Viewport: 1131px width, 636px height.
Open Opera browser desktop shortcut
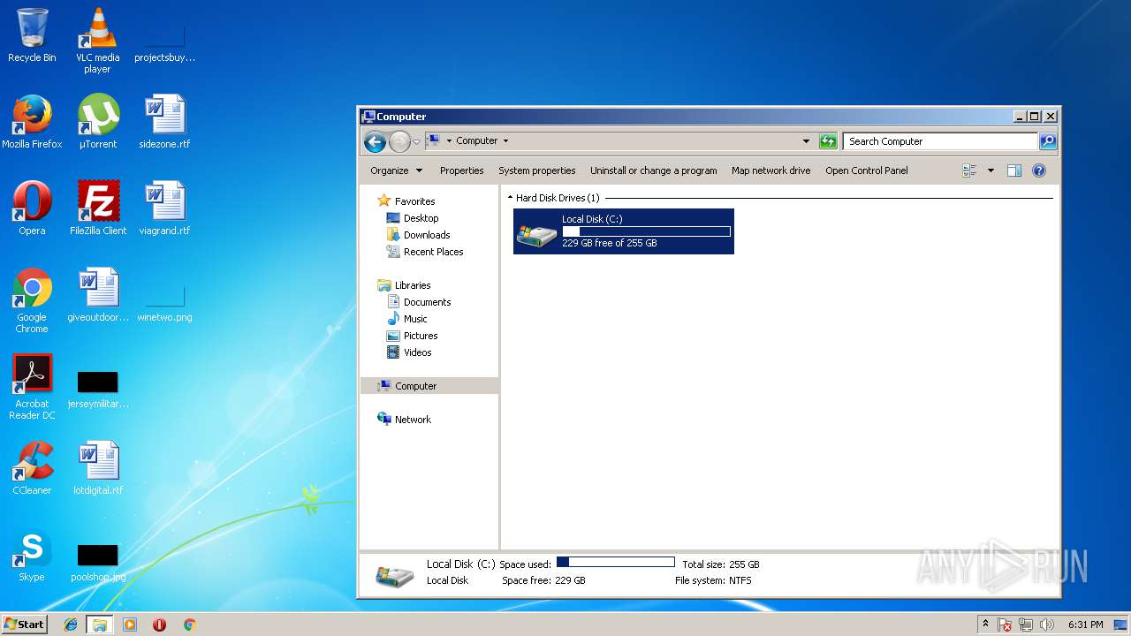32,208
